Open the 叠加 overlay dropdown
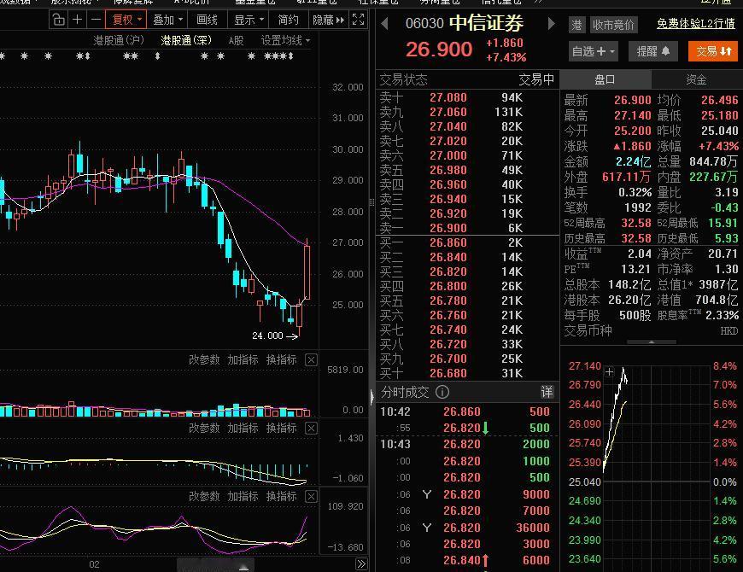 tap(166, 17)
